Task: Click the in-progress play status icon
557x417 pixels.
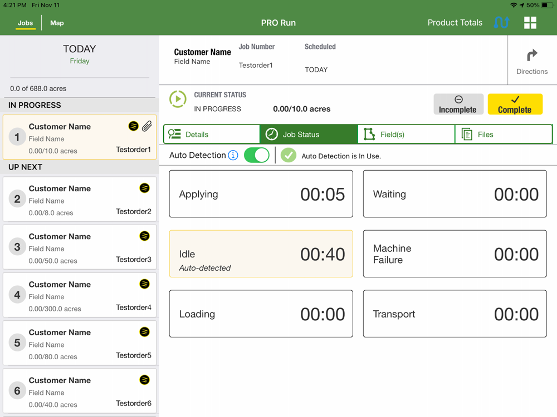Action: point(178,100)
